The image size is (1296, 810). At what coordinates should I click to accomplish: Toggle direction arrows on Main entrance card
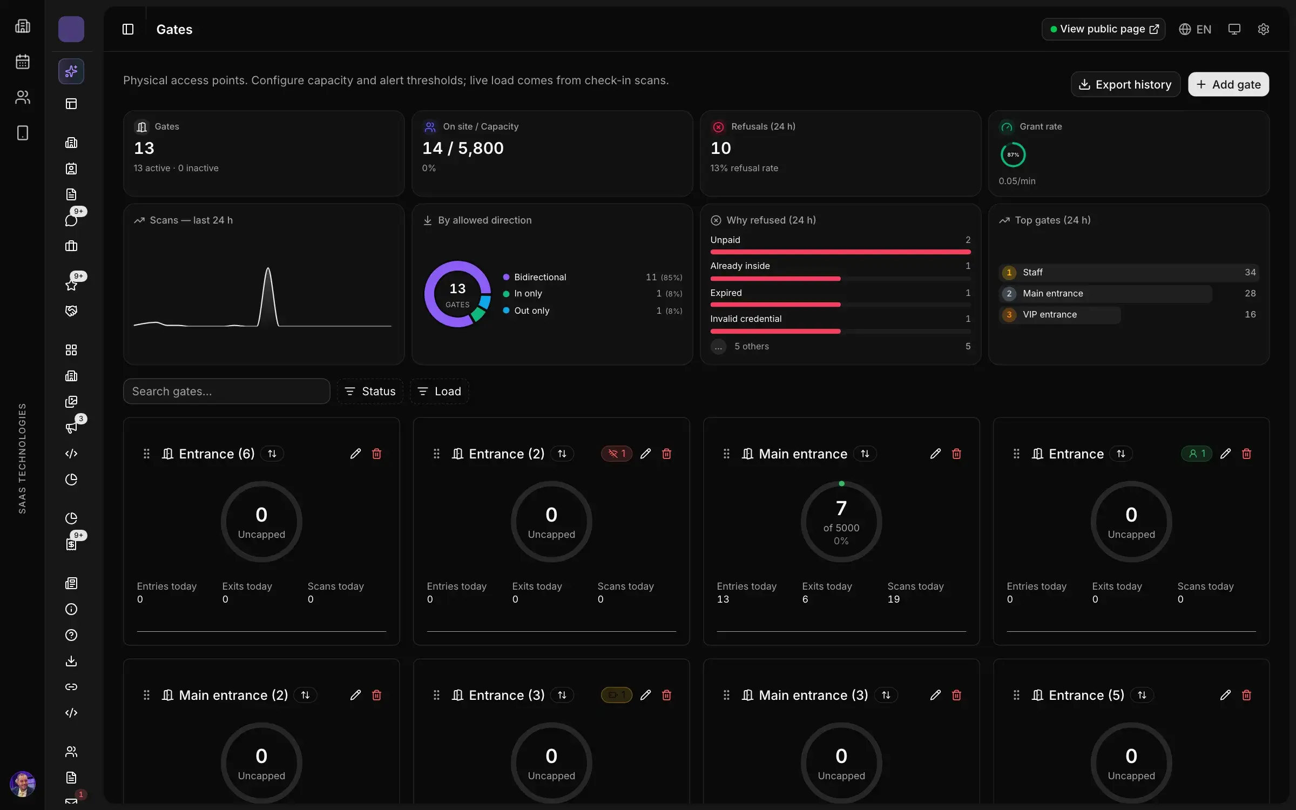[x=865, y=454]
